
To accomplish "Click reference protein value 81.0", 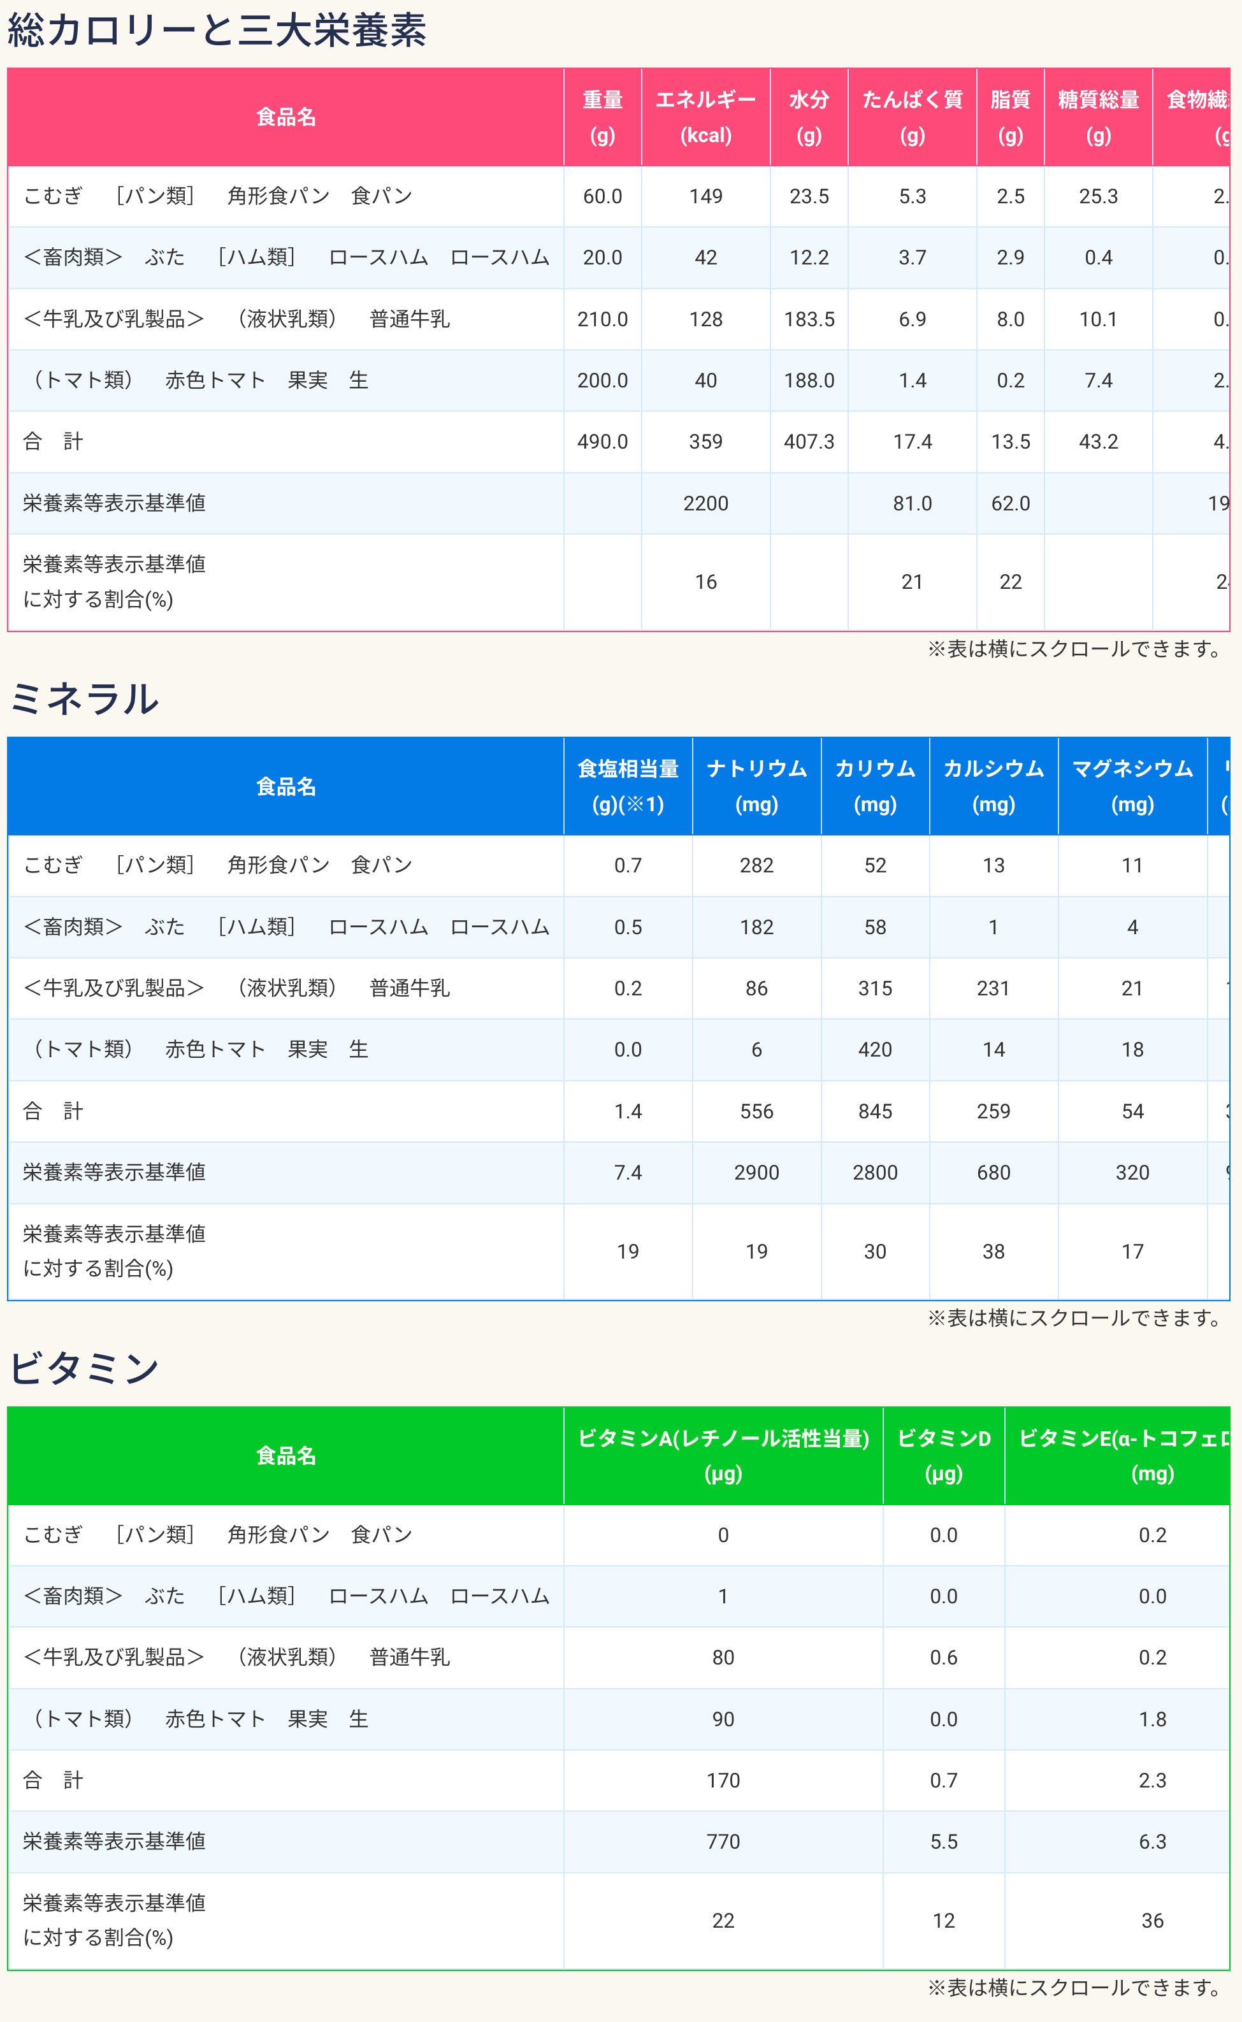I will [x=913, y=503].
